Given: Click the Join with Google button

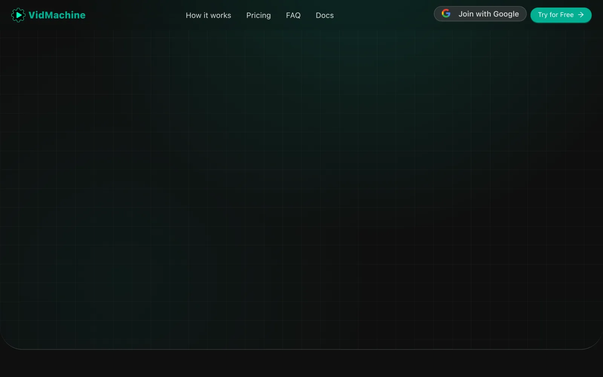Looking at the screenshot, I should 480,14.
